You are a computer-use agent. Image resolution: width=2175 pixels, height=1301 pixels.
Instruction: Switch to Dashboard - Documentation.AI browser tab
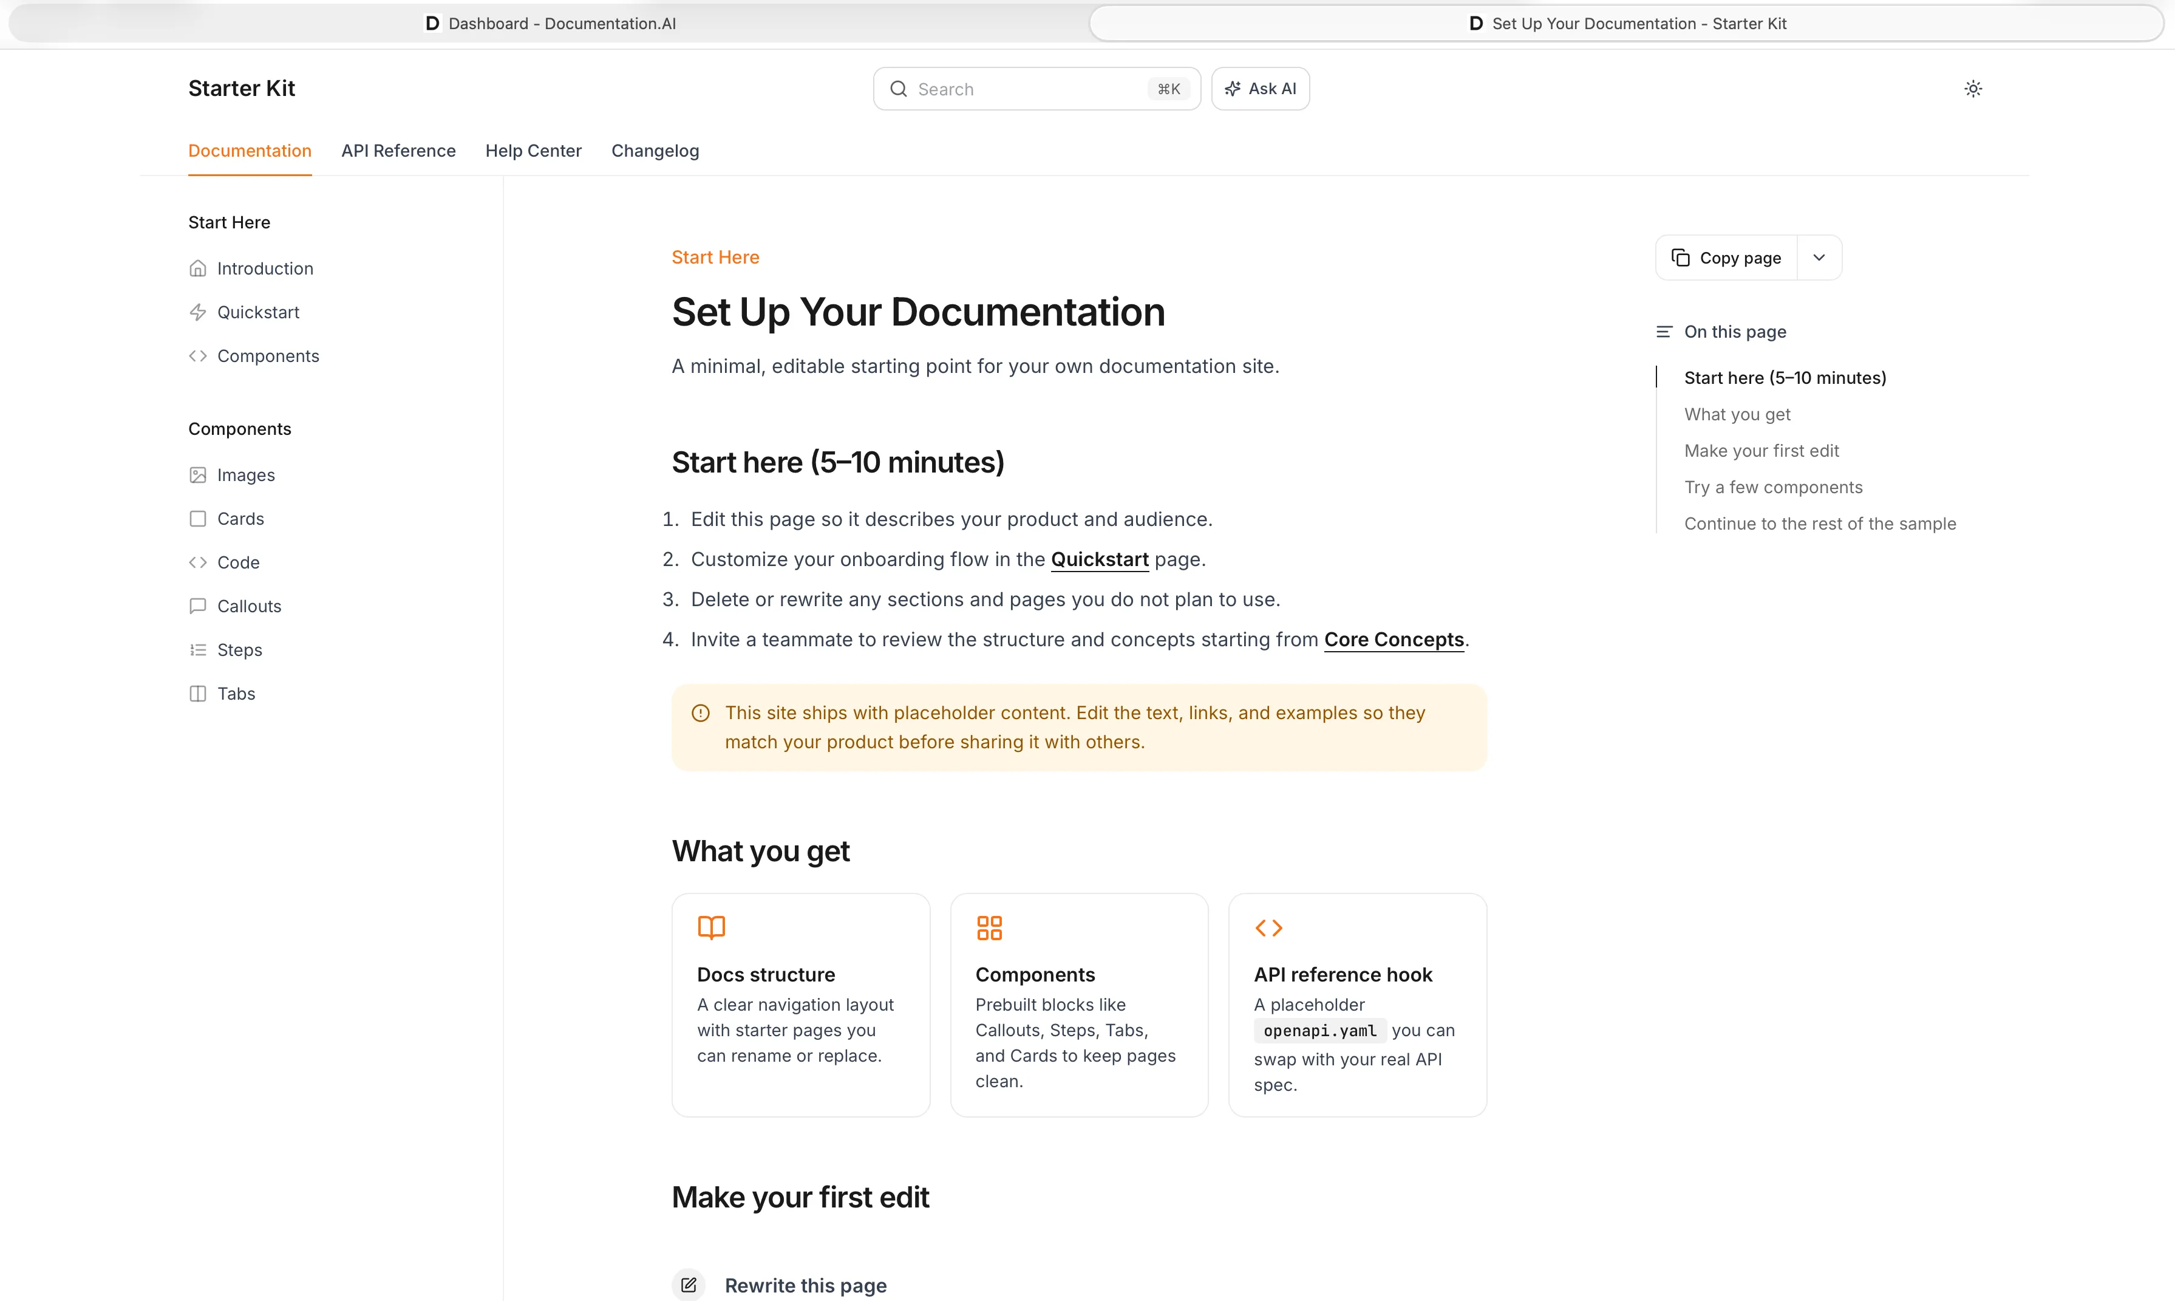pos(550,24)
